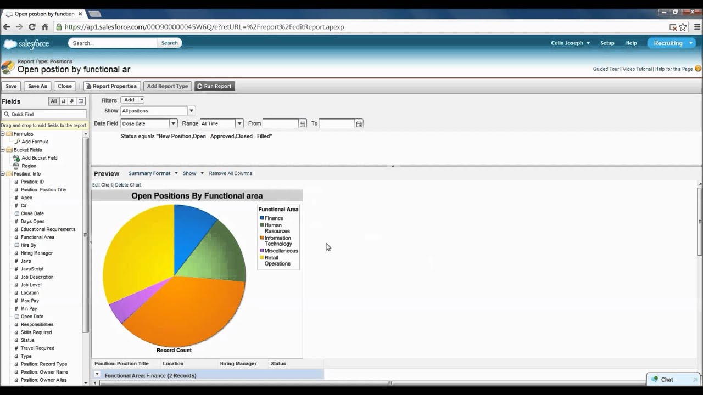Open the Video Tutorial link

(637, 69)
